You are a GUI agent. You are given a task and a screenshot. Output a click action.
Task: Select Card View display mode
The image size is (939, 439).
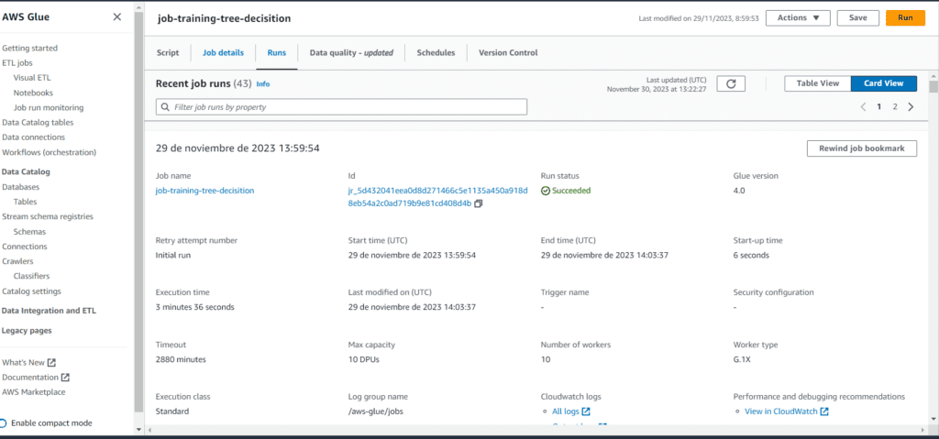click(884, 83)
